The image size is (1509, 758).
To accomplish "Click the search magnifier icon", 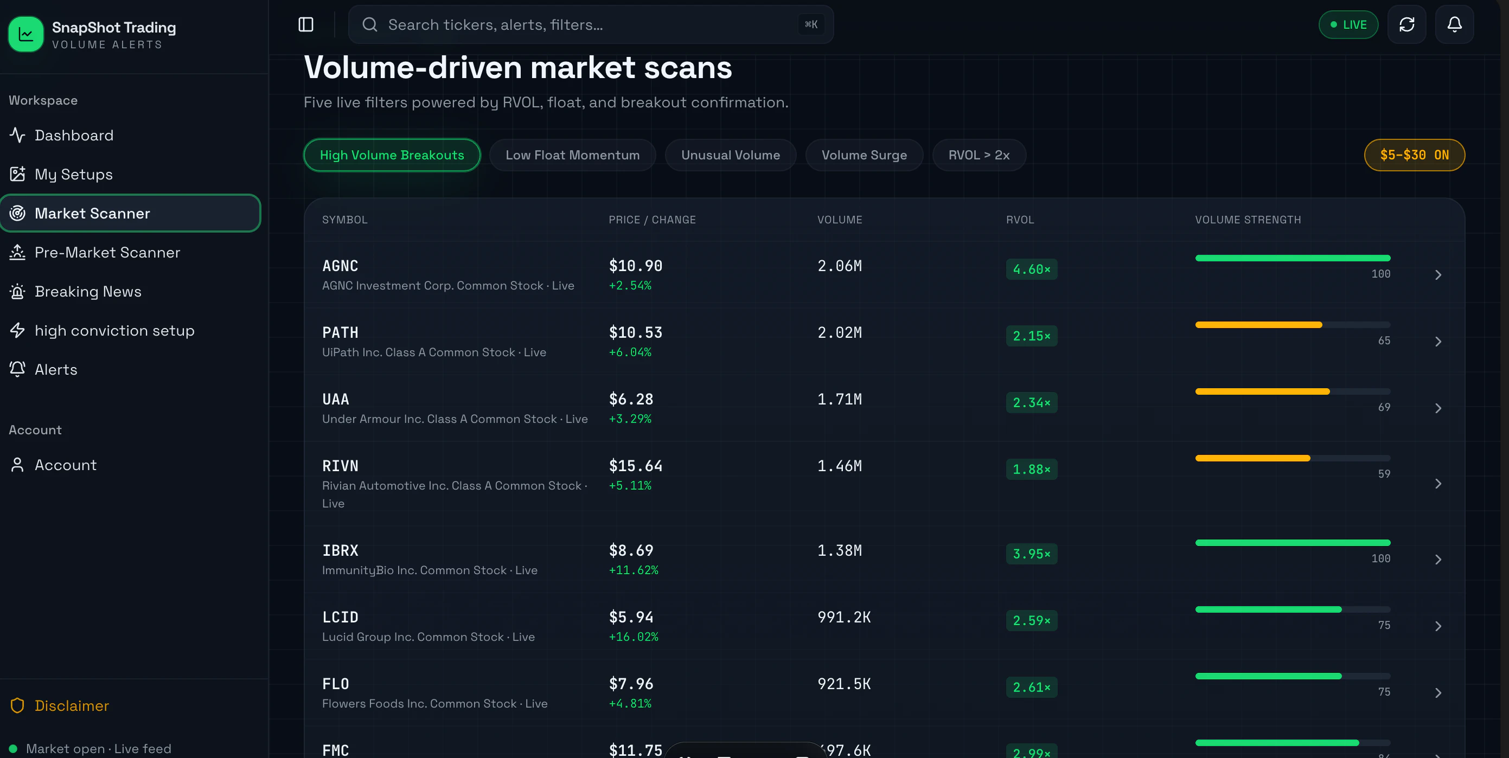I will pyautogui.click(x=369, y=24).
